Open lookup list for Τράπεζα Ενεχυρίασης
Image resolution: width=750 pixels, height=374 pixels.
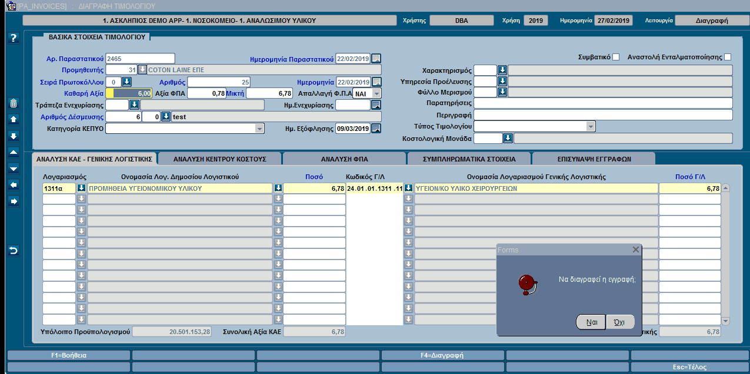click(134, 105)
